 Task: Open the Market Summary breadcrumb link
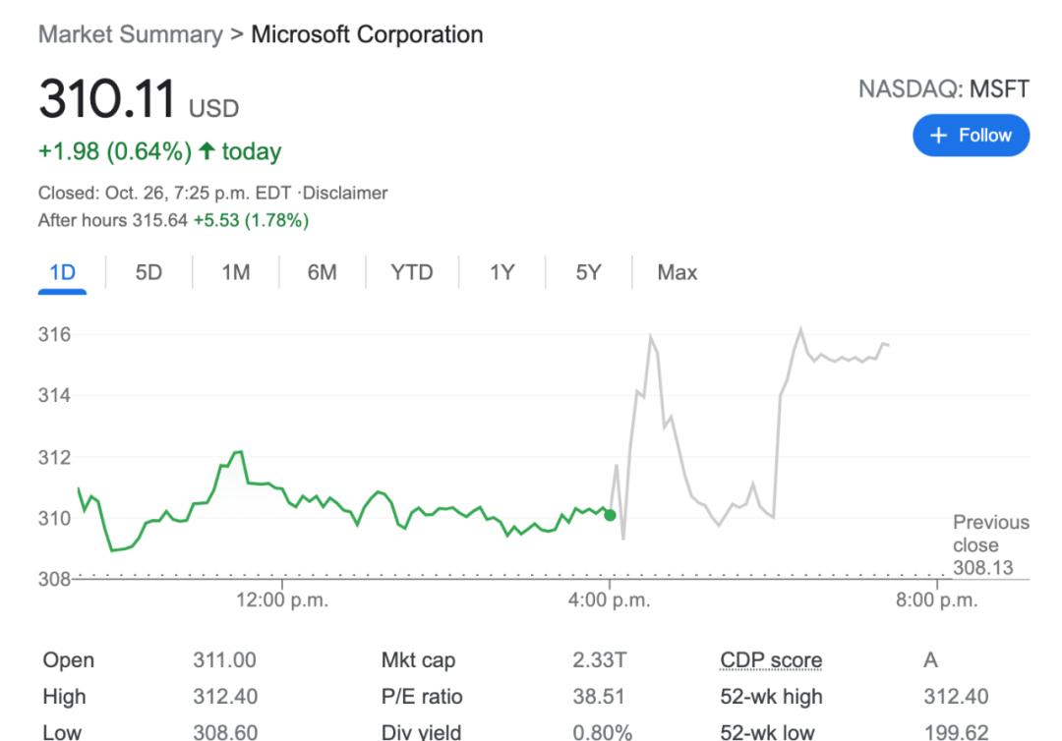pos(130,35)
